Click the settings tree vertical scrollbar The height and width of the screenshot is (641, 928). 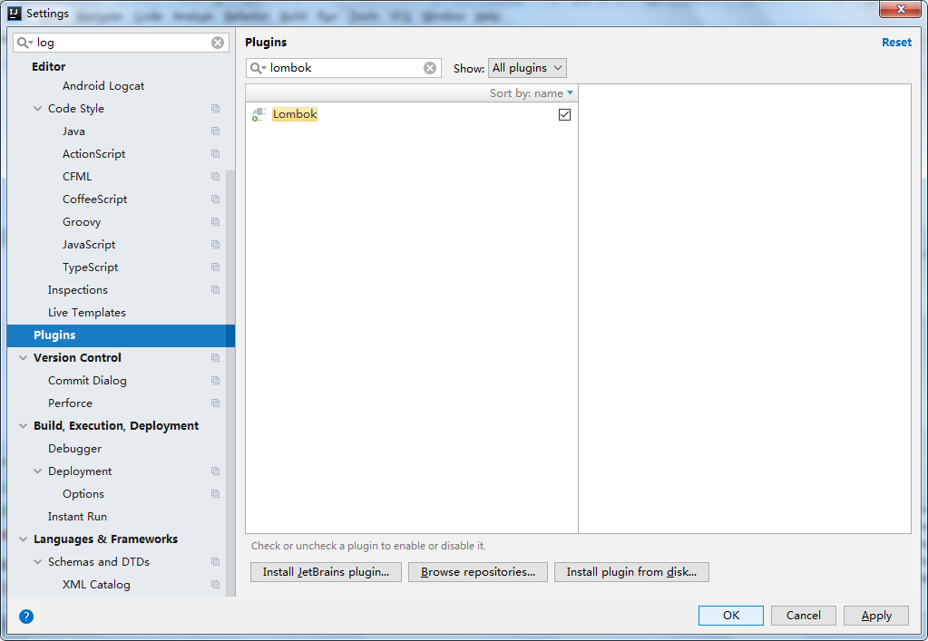pos(230,384)
